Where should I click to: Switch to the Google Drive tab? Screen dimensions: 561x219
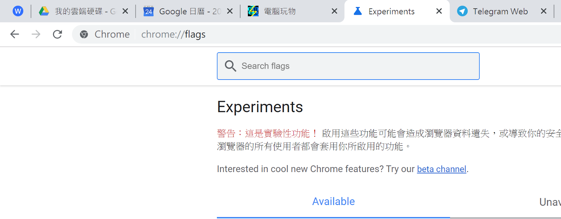[x=79, y=11]
